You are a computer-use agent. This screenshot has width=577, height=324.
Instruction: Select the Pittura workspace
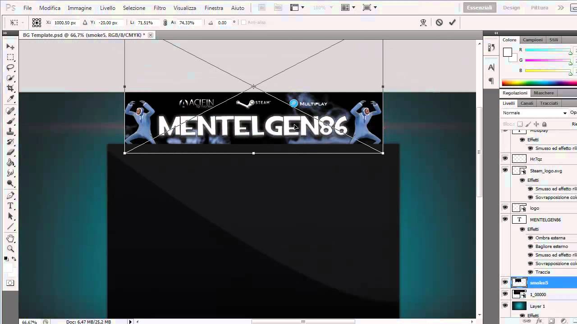pyautogui.click(x=540, y=8)
